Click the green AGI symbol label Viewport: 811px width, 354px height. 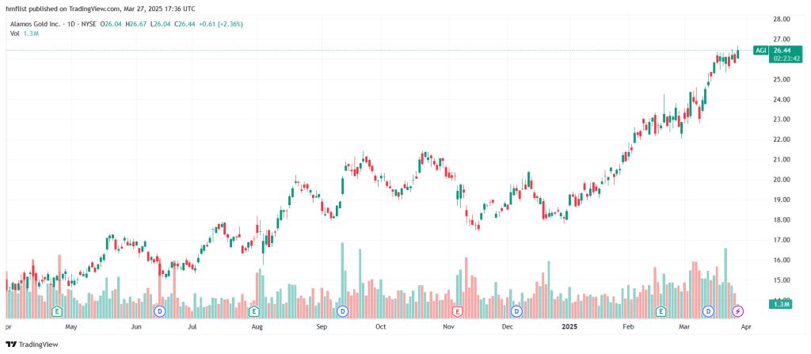761,51
